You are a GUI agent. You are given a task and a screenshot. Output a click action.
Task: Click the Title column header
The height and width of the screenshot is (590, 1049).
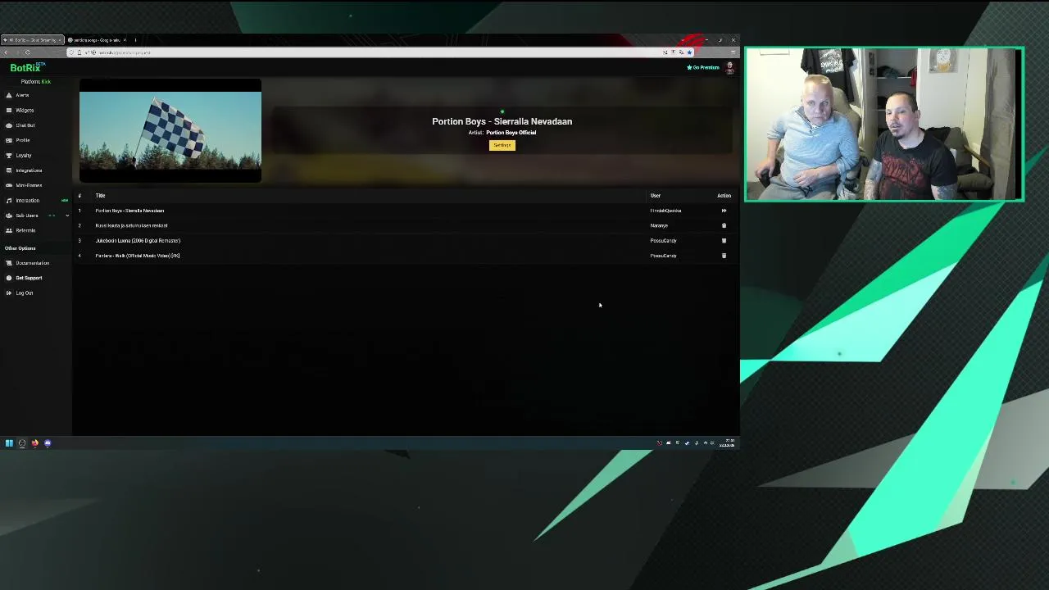click(x=100, y=196)
